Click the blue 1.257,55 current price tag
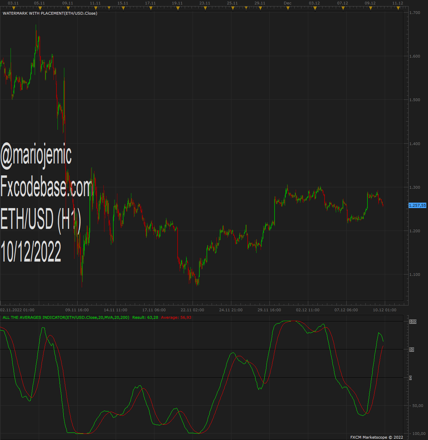 417,205
